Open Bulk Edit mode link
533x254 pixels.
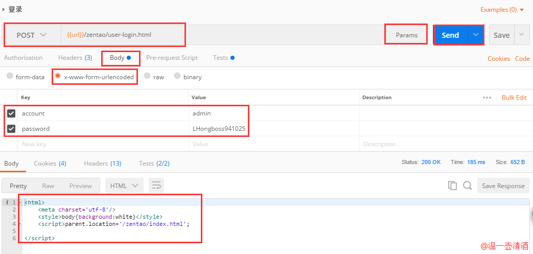tap(514, 98)
